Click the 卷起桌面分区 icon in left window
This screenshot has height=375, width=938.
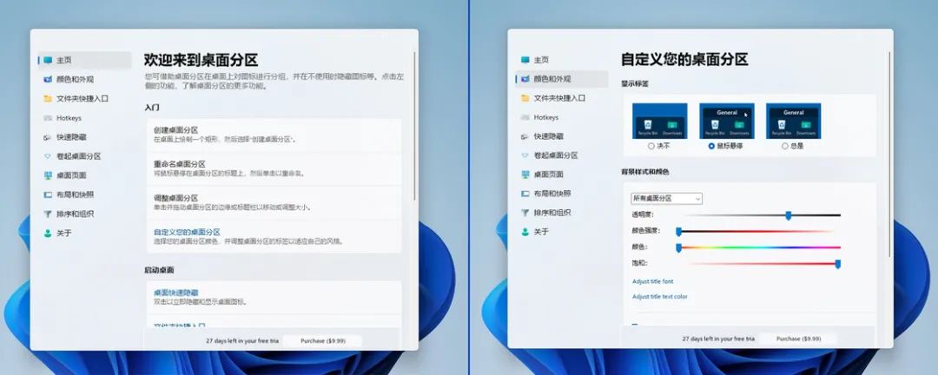click(x=47, y=156)
